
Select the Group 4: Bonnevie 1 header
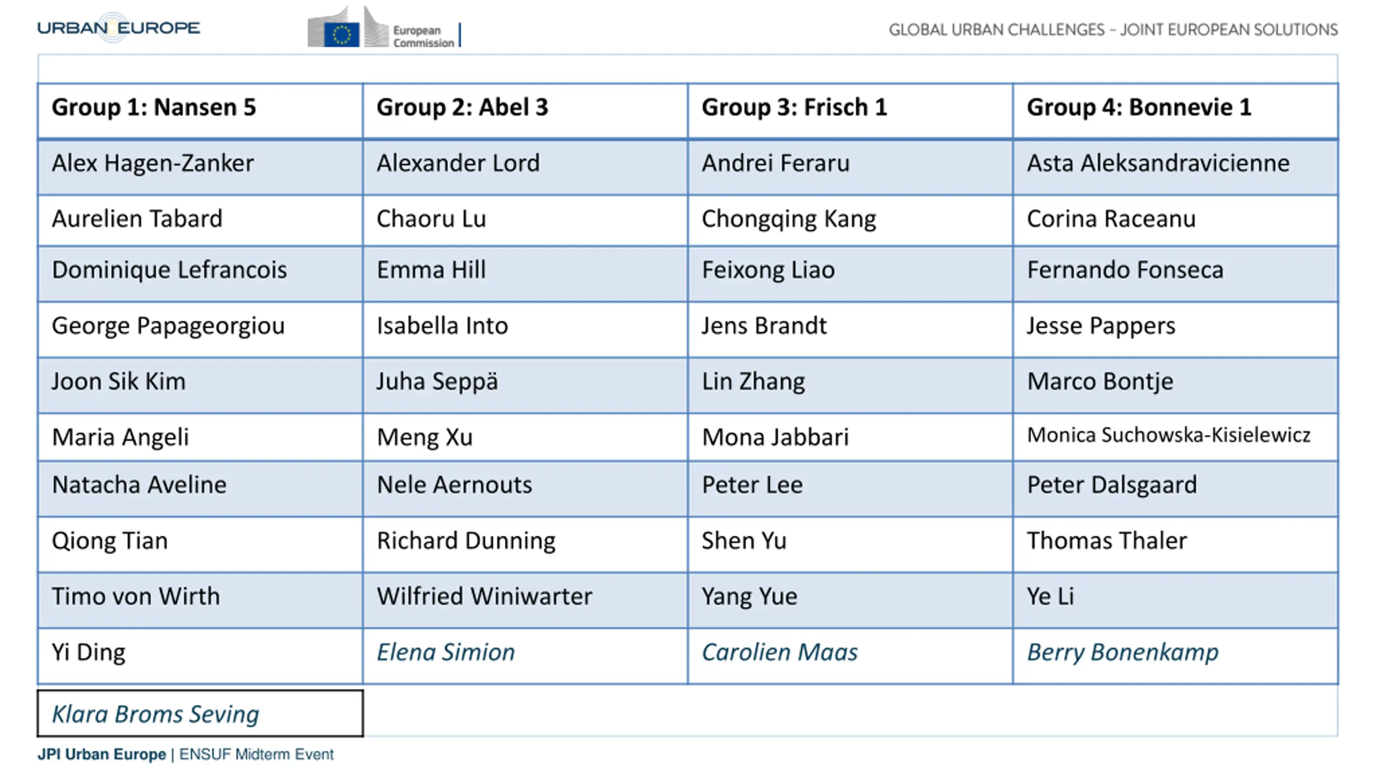click(1176, 111)
